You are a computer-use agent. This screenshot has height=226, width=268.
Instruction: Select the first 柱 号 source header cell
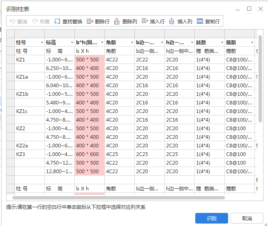pyautogui.click(x=30, y=51)
